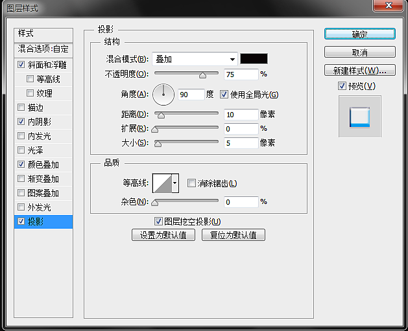Focus the 距离 value field

pos(241,115)
